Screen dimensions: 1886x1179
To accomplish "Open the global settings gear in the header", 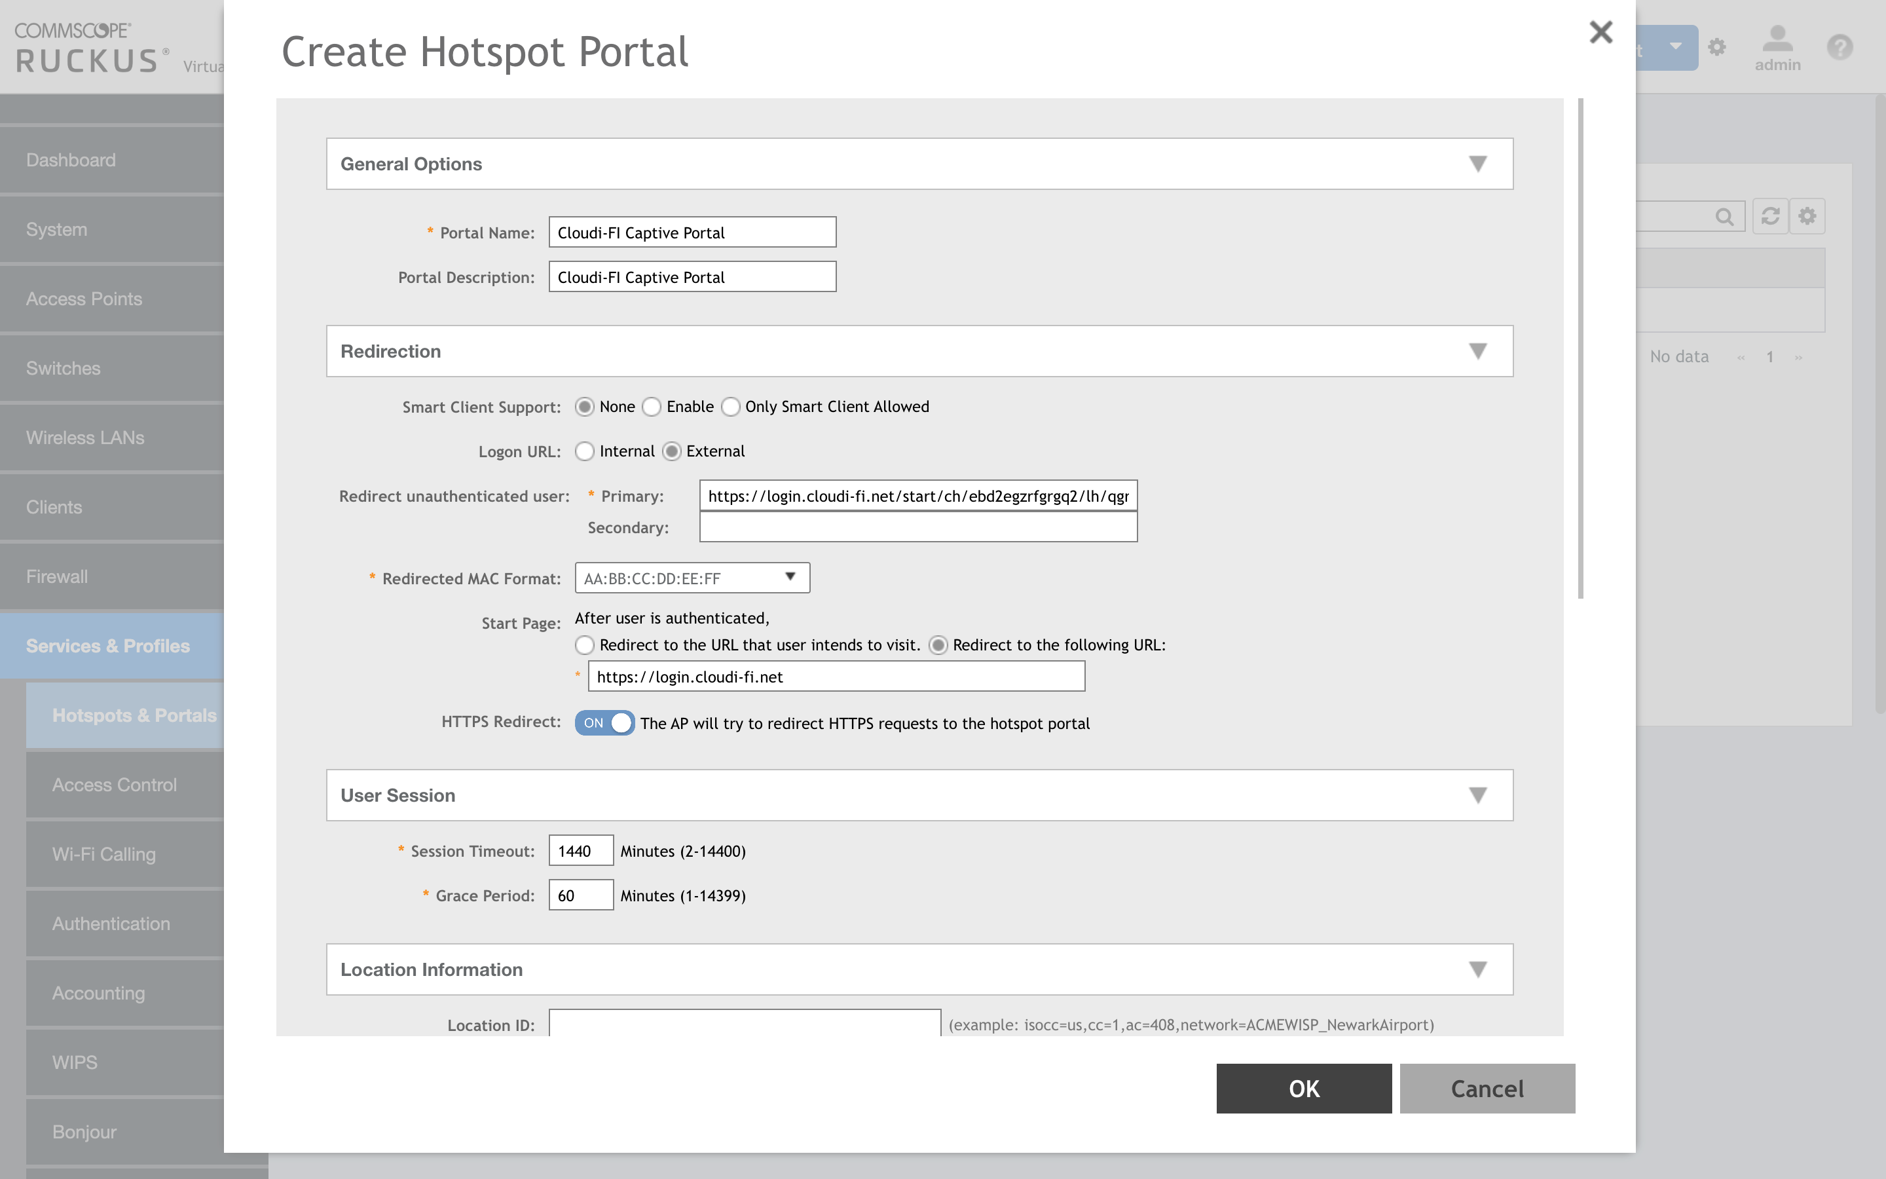I will coord(1718,48).
